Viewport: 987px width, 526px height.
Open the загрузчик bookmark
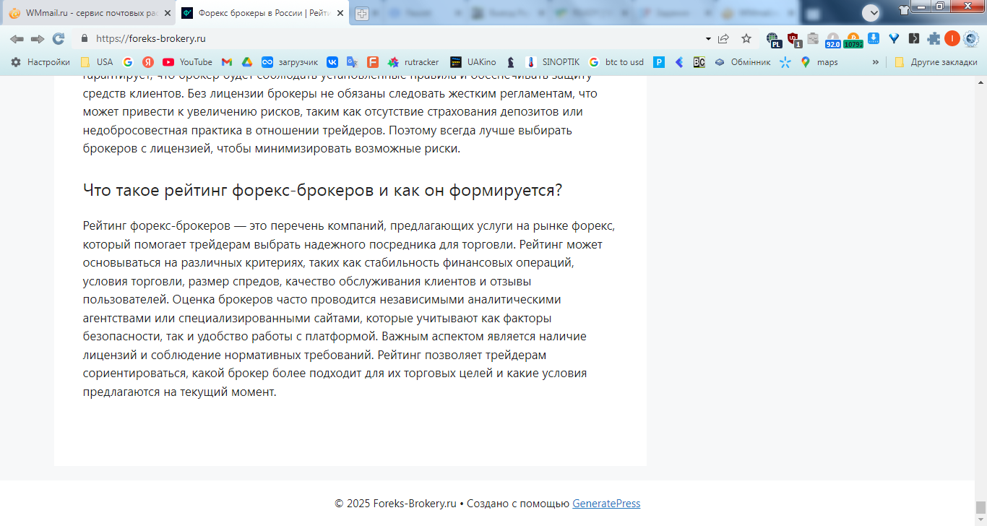click(290, 62)
